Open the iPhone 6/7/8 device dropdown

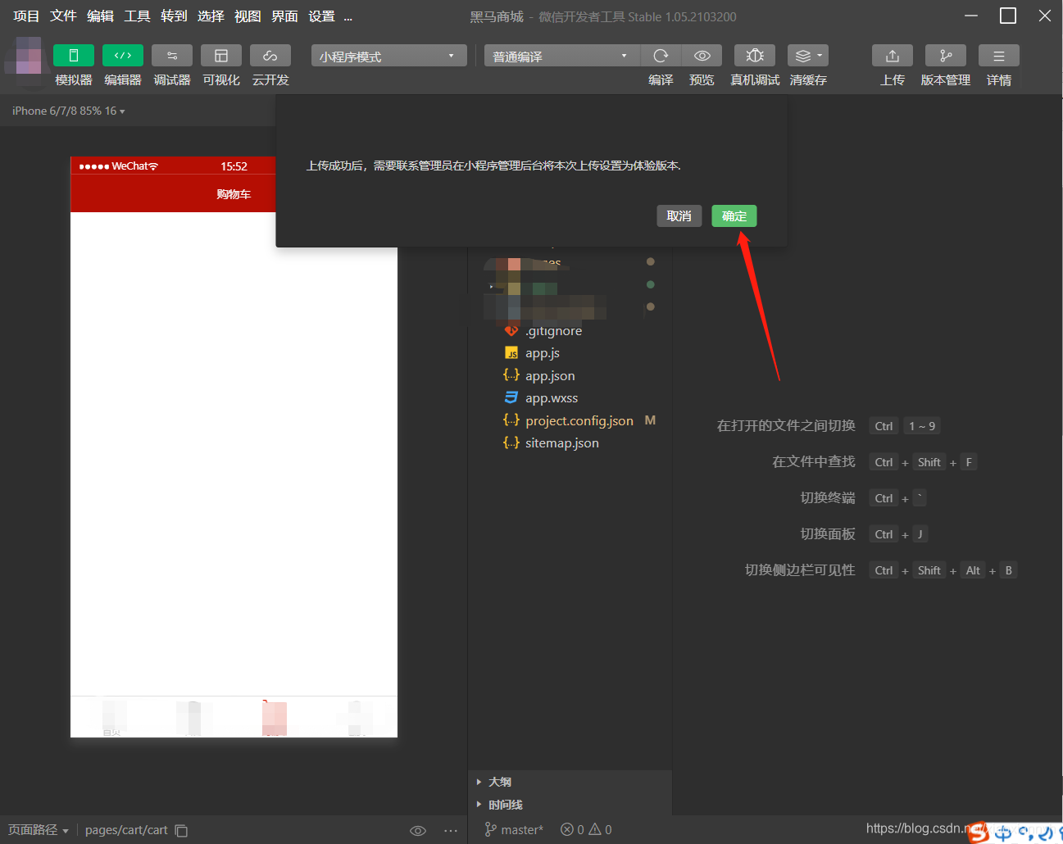coord(69,111)
